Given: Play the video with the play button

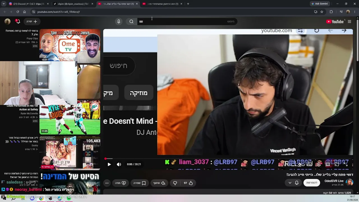Looking at the screenshot, I should [x=109, y=164].
